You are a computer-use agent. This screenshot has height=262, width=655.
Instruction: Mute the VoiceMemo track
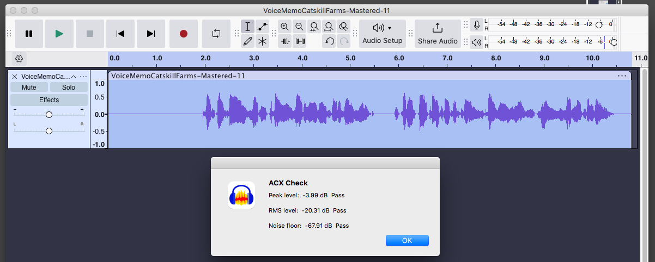pos(29,87)
